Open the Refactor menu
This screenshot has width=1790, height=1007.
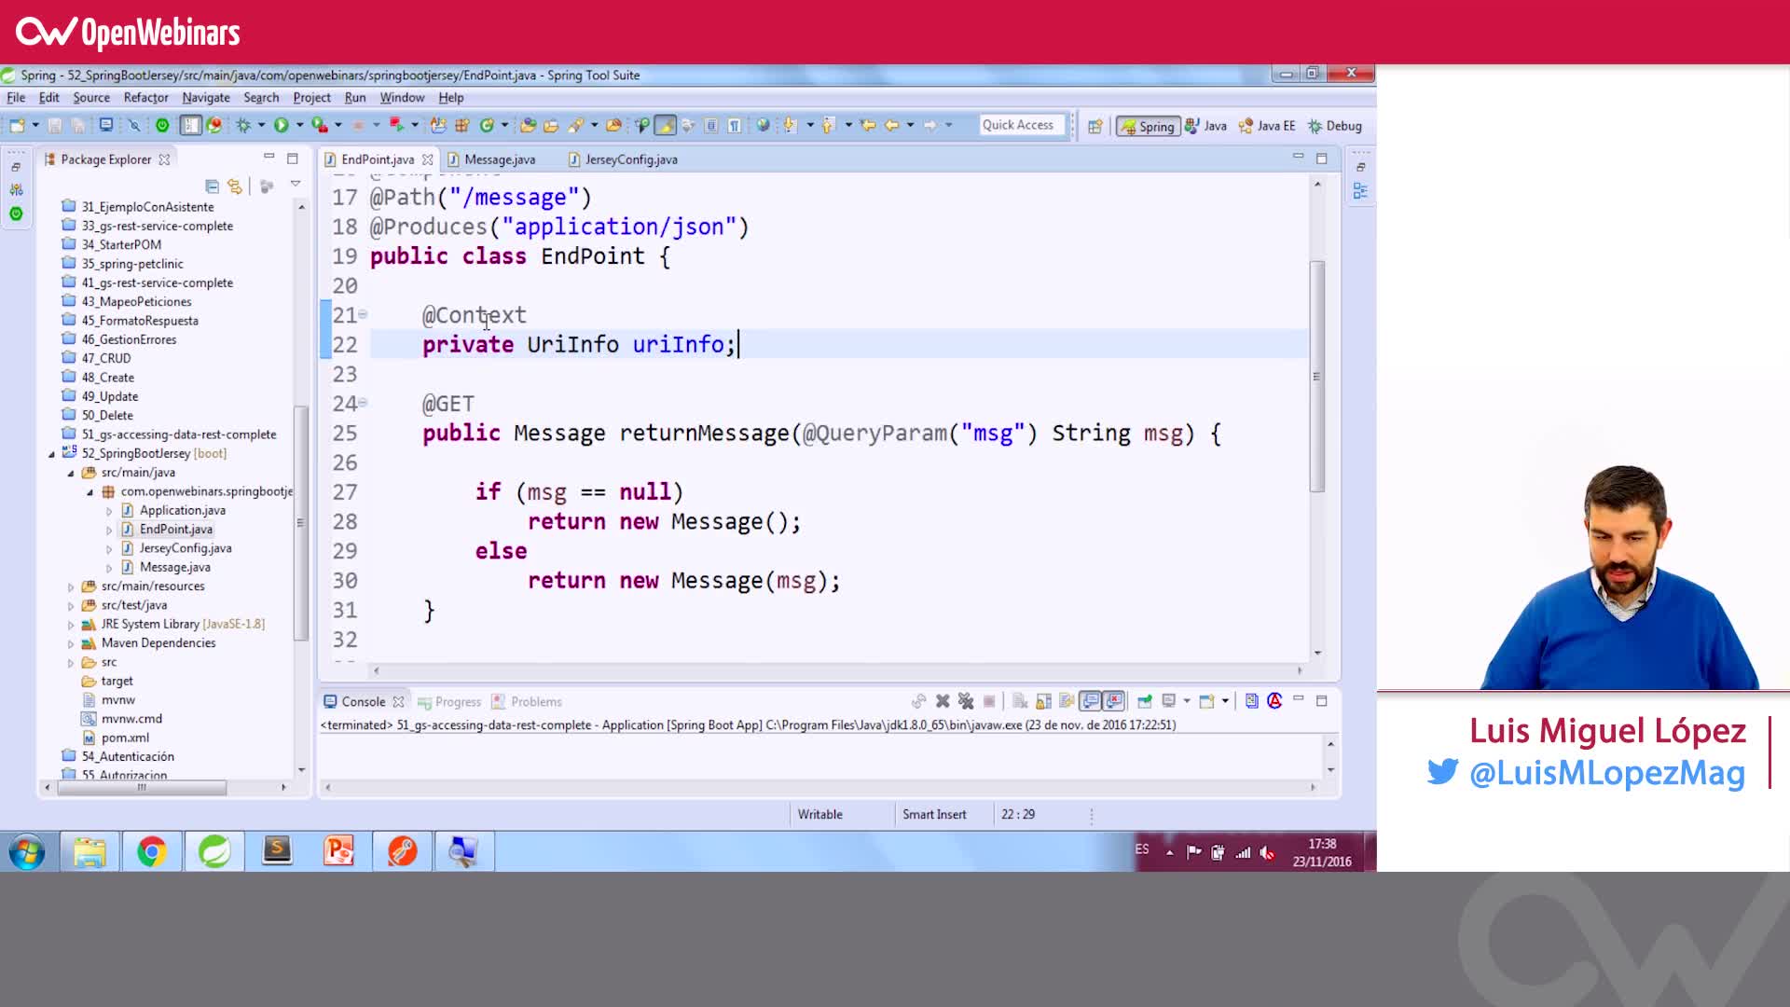click(x=145, y=97)
